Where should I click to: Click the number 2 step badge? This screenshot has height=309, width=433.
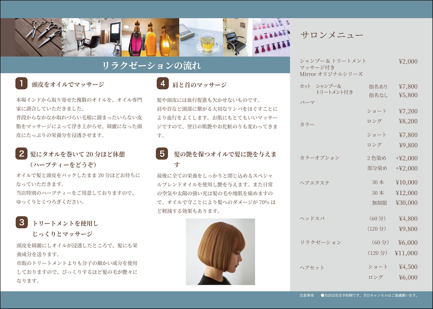tap(21, 153)
